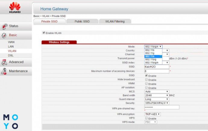Click the Transmit power input field
This screenshot has width=208, height=131.
pos(165,59)
